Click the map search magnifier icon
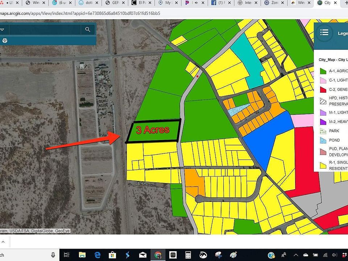Screen dimensions: 348x261 pyautogui.click(x=88, y=29)
